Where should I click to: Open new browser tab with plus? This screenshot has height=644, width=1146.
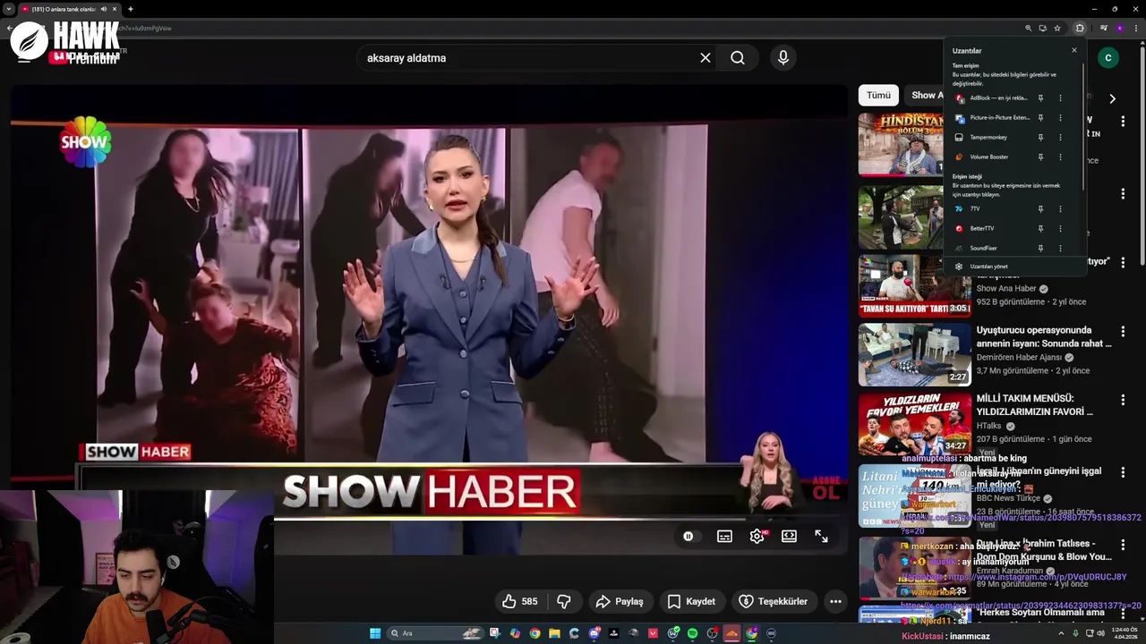click(131, 9)
